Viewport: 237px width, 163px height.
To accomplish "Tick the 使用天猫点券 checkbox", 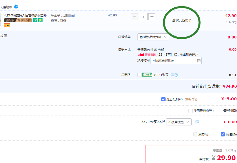I will [191, 111].
